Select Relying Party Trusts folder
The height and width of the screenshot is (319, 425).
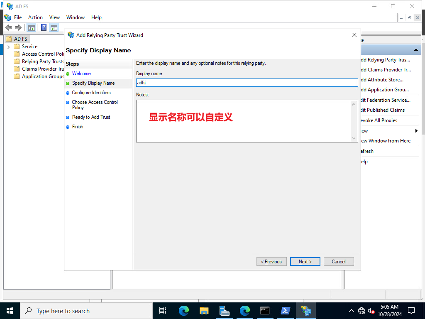point(43,61)
